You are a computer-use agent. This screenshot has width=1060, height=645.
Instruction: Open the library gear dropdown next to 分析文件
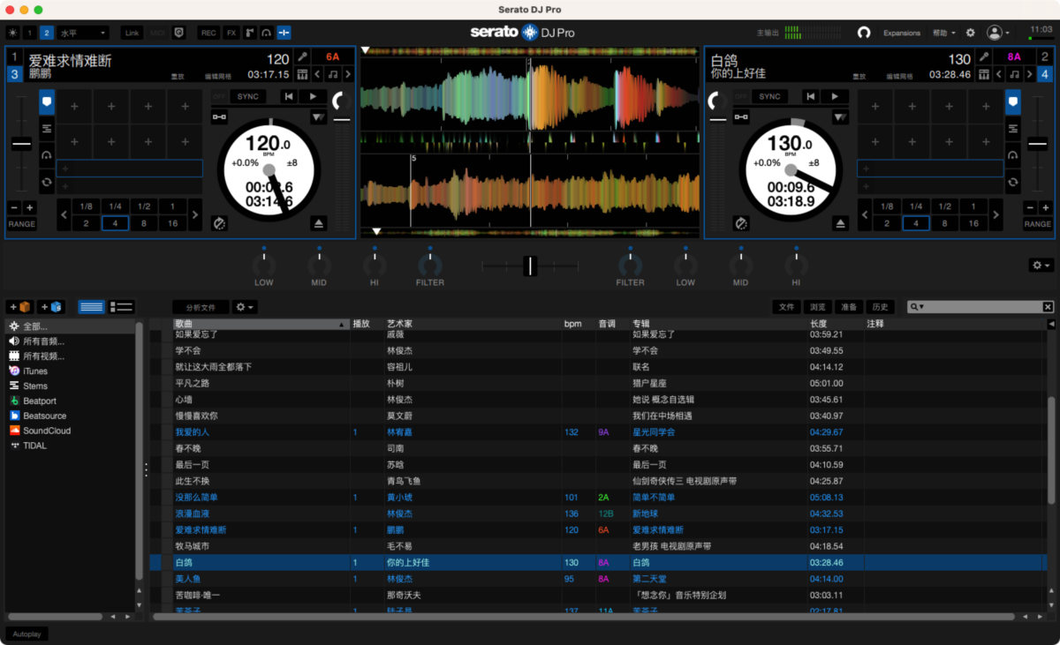point(245,307)
